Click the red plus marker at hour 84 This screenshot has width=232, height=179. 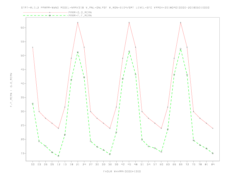[213, 128]
